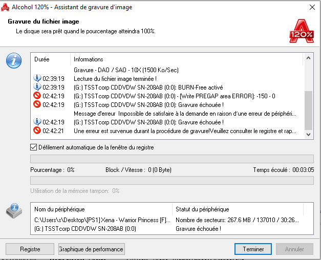Click Temps écoulé 00:03:05 value

(303, 170)
